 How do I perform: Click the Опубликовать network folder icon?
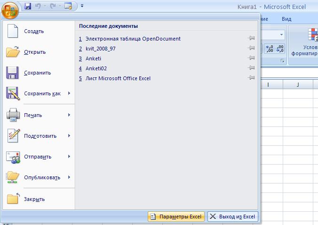[x=13, y=177]
